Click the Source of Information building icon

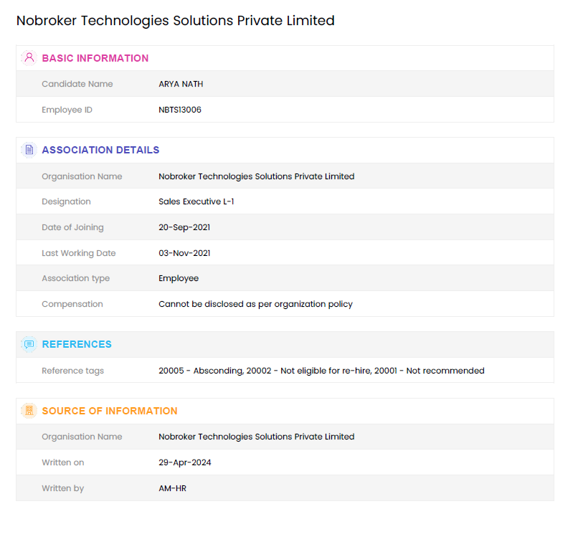[29, 411]
